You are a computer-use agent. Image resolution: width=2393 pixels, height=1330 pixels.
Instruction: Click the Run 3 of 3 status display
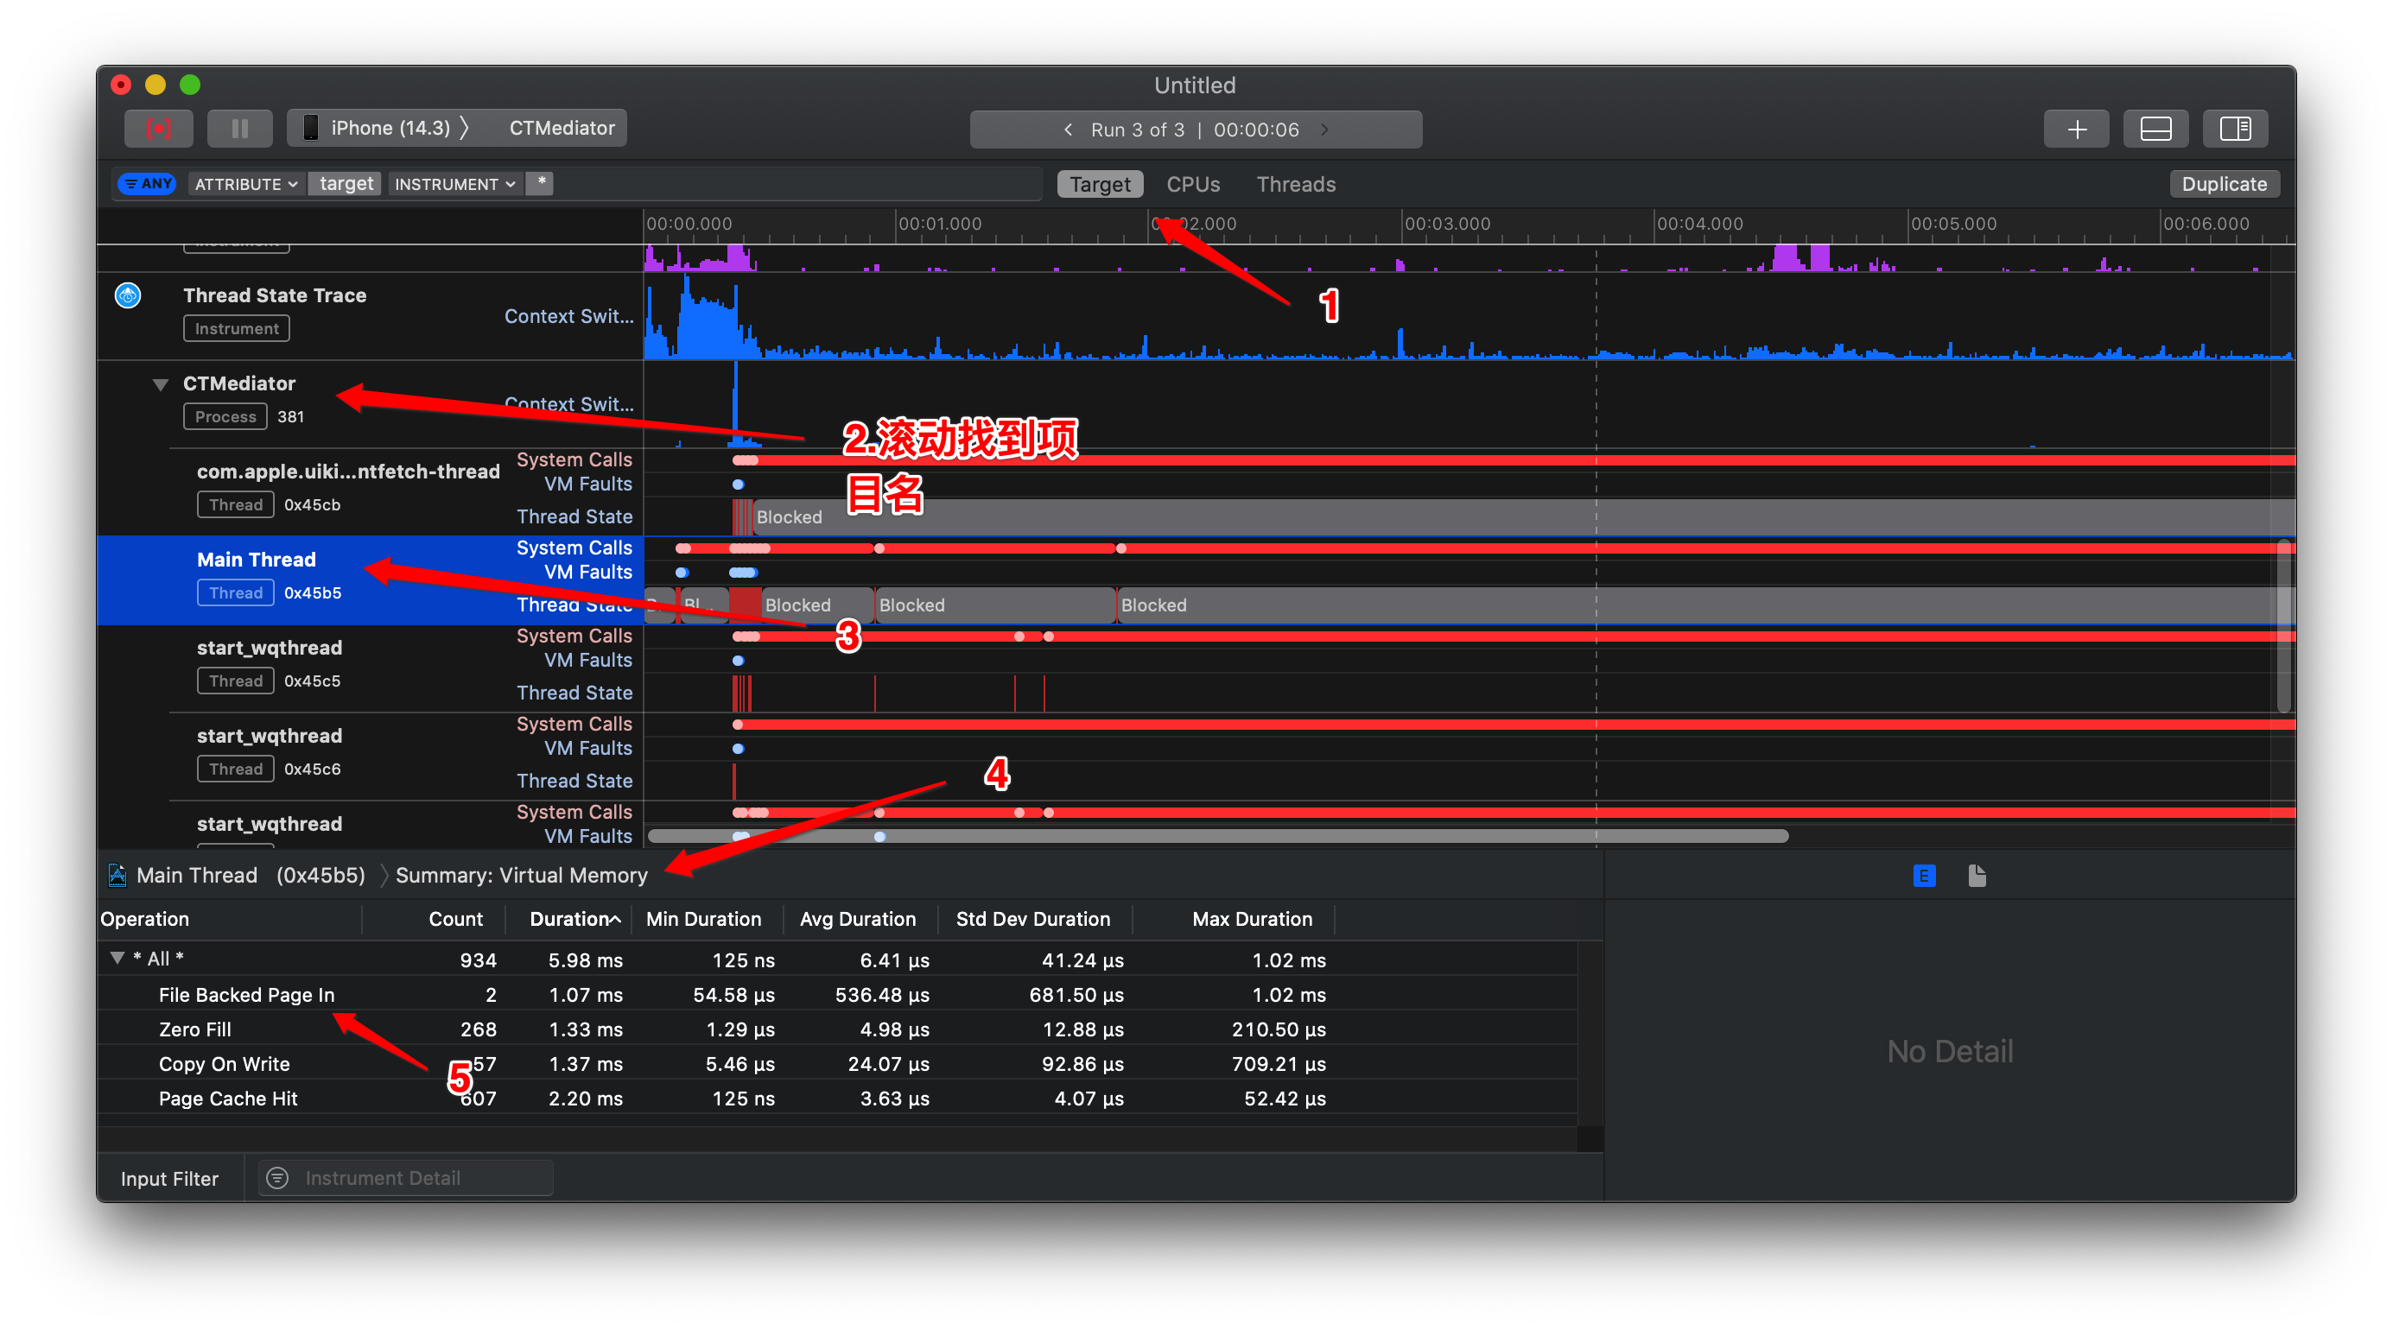[x=1195, y=129]
